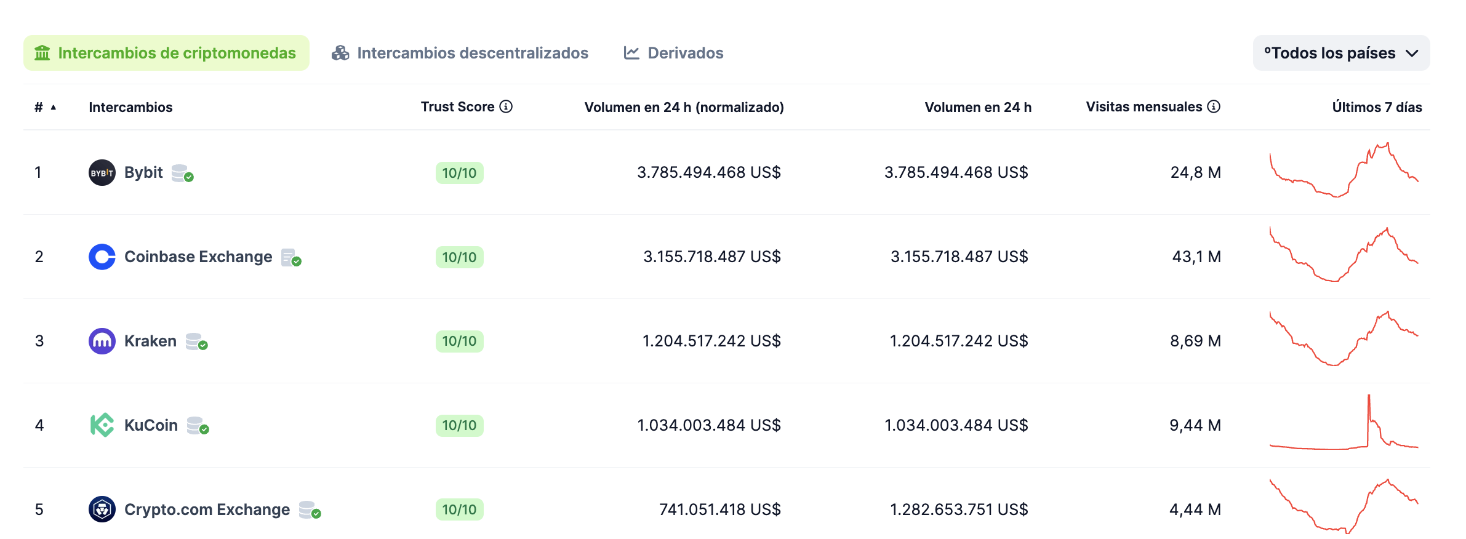Click the reserves badge icon next to KuCoin

198,426
